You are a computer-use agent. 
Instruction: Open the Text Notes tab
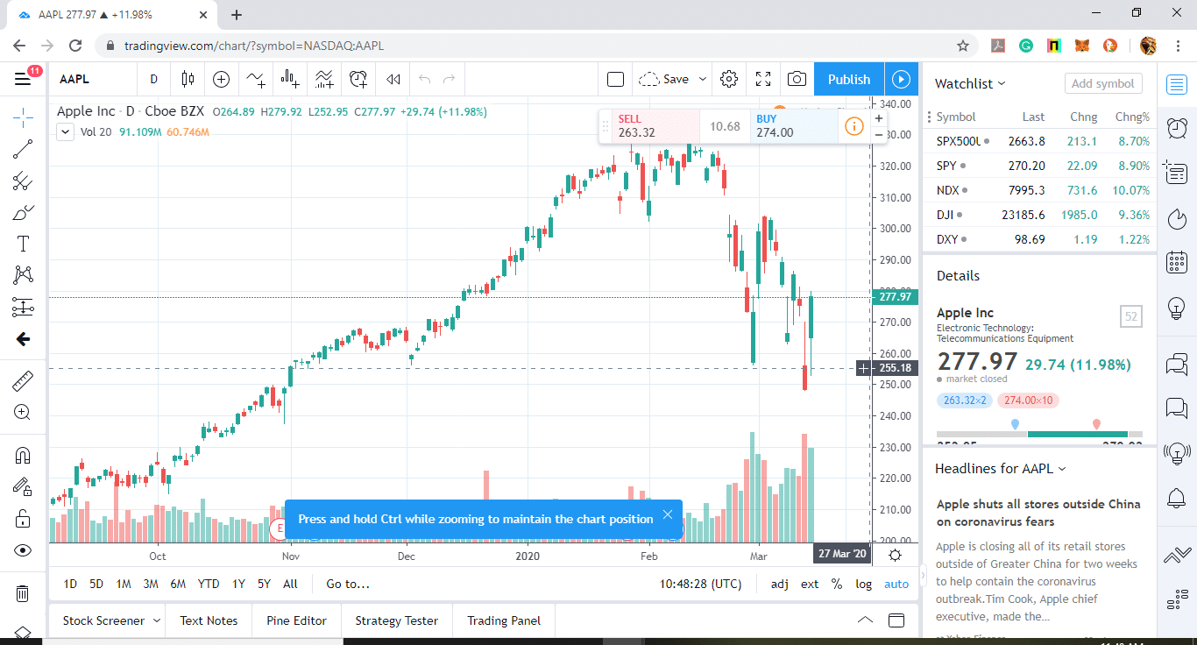point(209,620)
